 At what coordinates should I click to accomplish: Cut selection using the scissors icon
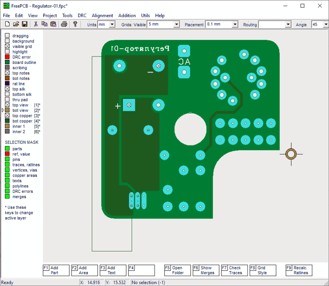pyautogui.click(x=36, y=24)
